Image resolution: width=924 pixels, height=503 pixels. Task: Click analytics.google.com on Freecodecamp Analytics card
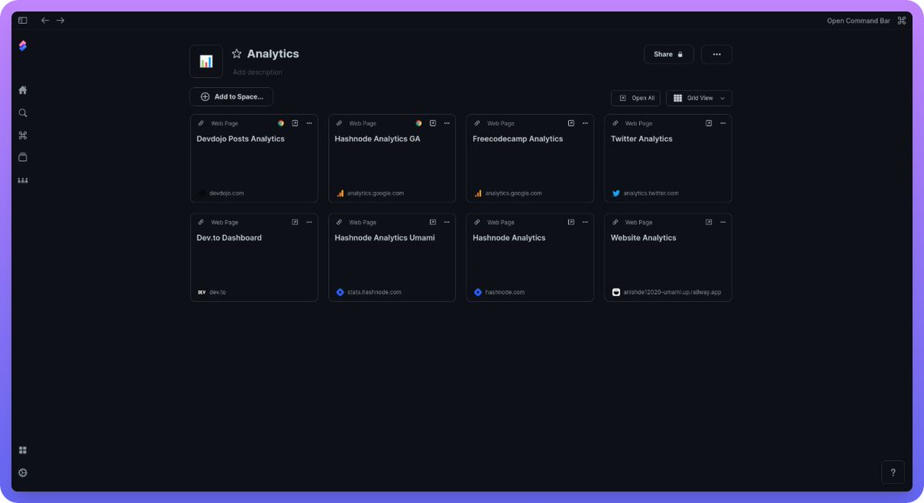point(514,193)
